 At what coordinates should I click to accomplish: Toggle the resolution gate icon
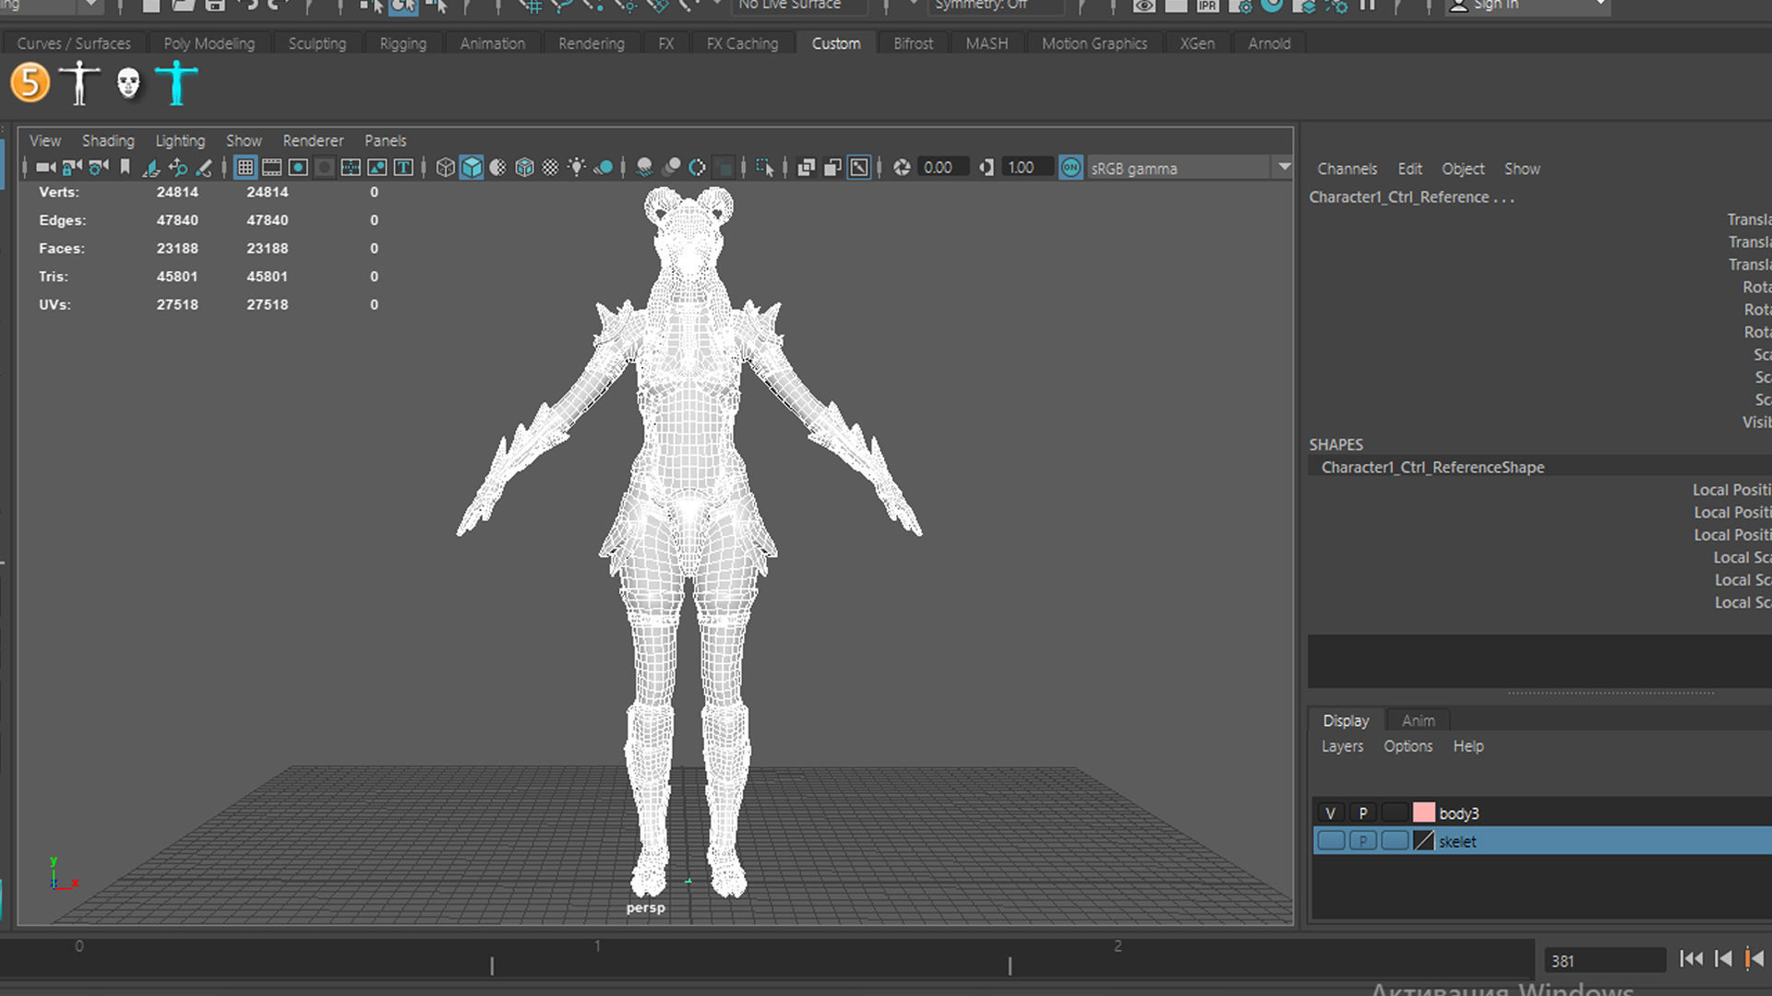298,167
